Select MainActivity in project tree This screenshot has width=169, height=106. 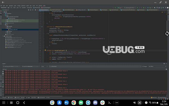click(x=12, y=18)
